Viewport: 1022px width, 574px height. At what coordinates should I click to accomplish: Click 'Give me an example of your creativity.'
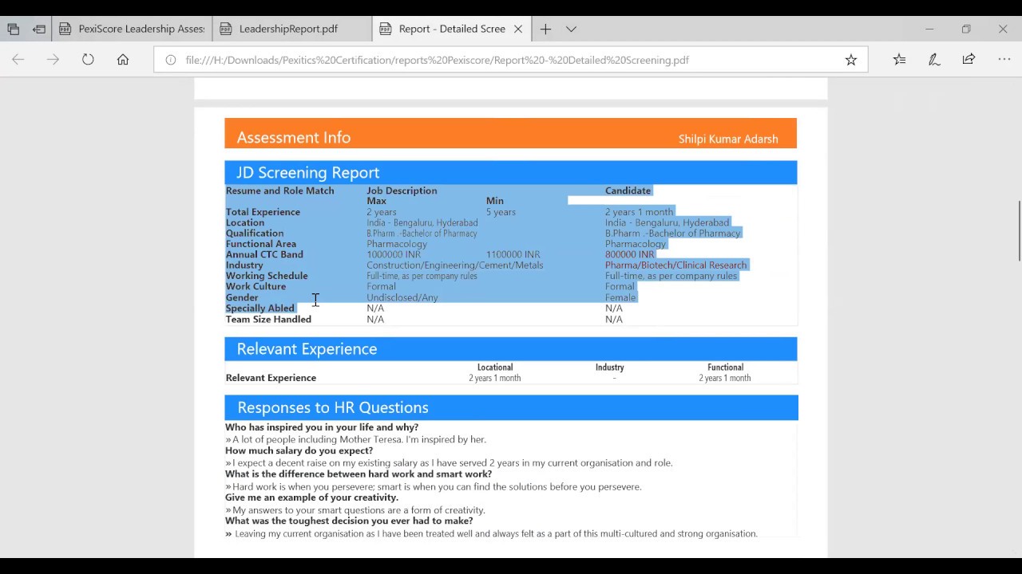point(312,497)
